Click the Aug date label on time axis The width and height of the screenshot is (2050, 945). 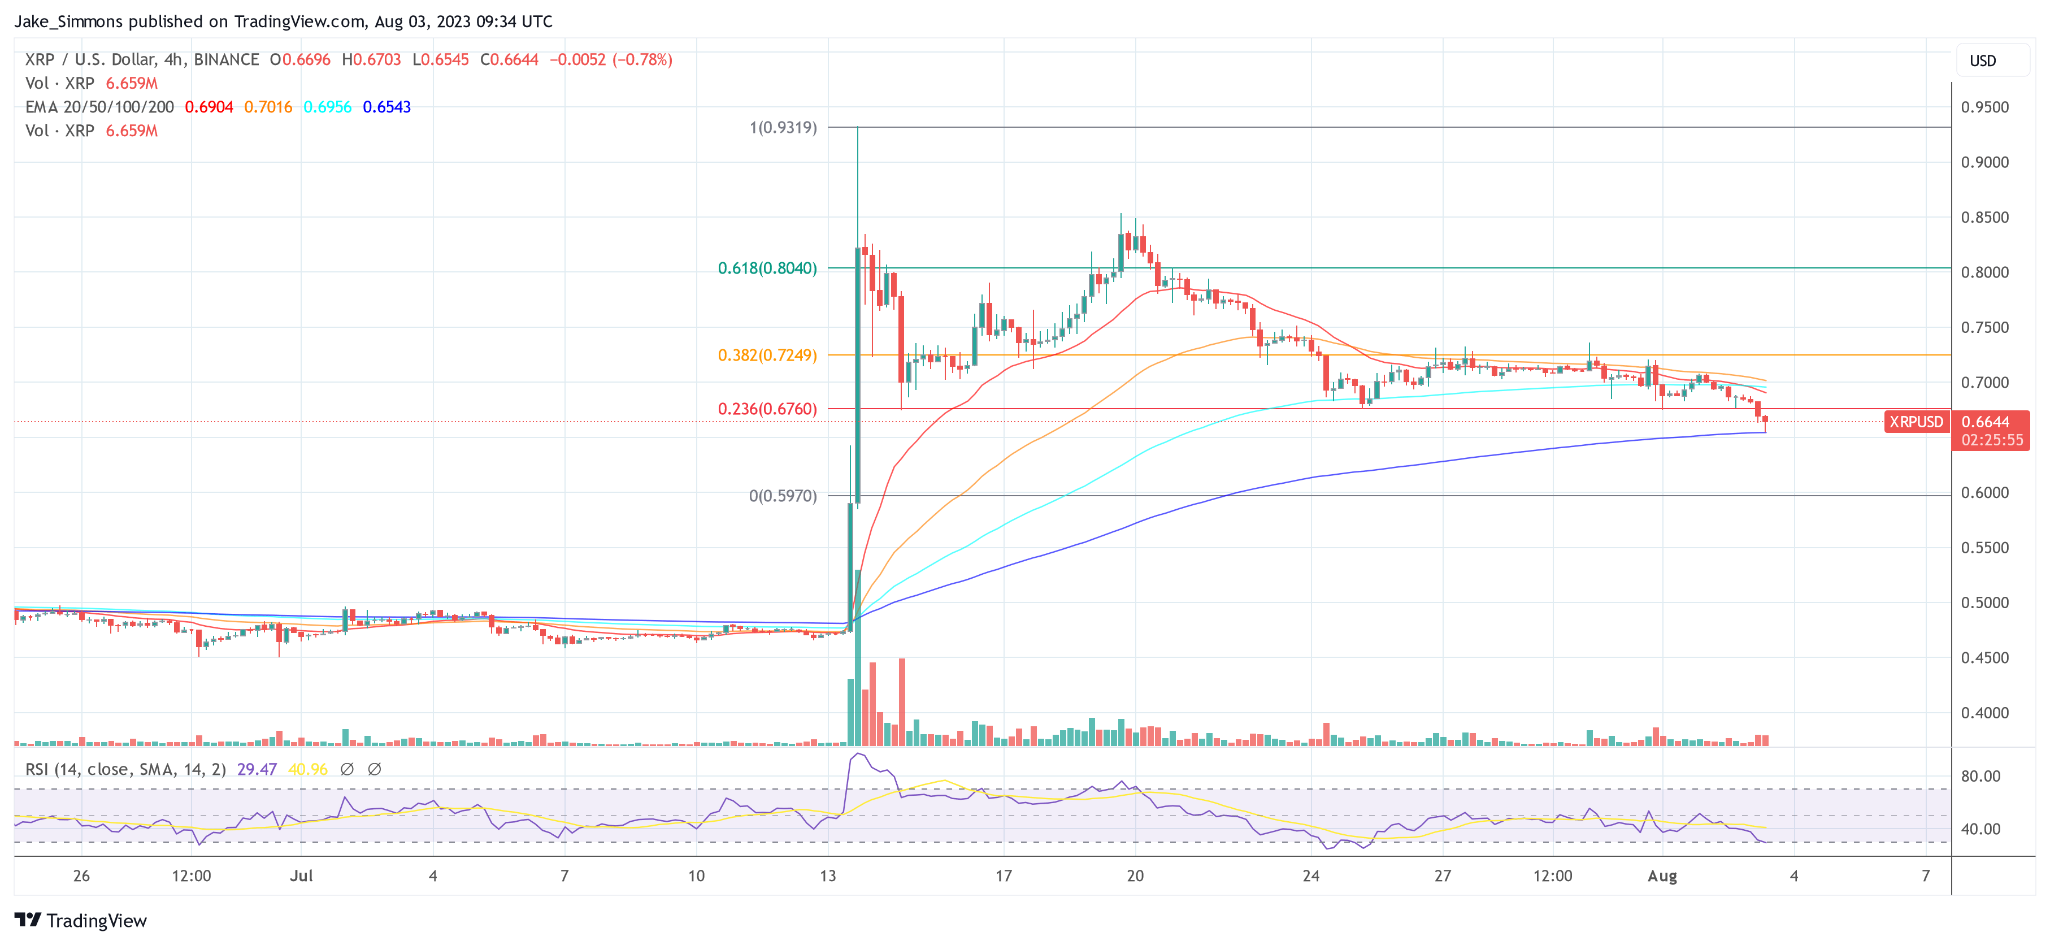[1662, 875]
